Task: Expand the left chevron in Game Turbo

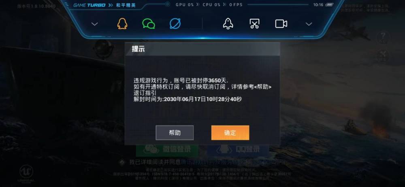Action: tap(95, 24)
